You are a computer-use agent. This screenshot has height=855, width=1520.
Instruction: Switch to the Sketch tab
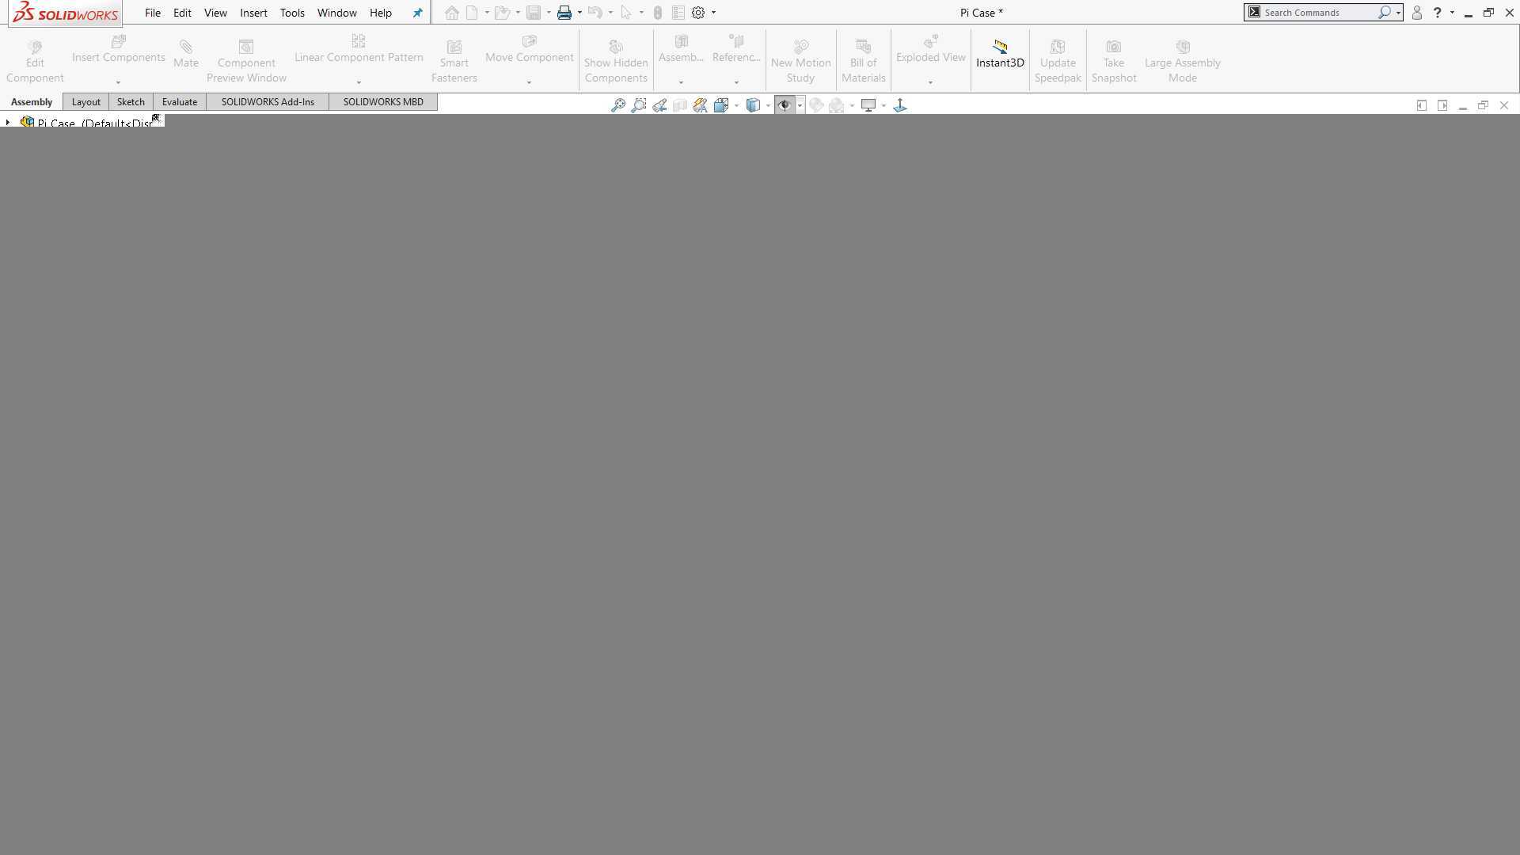[131, 102]
